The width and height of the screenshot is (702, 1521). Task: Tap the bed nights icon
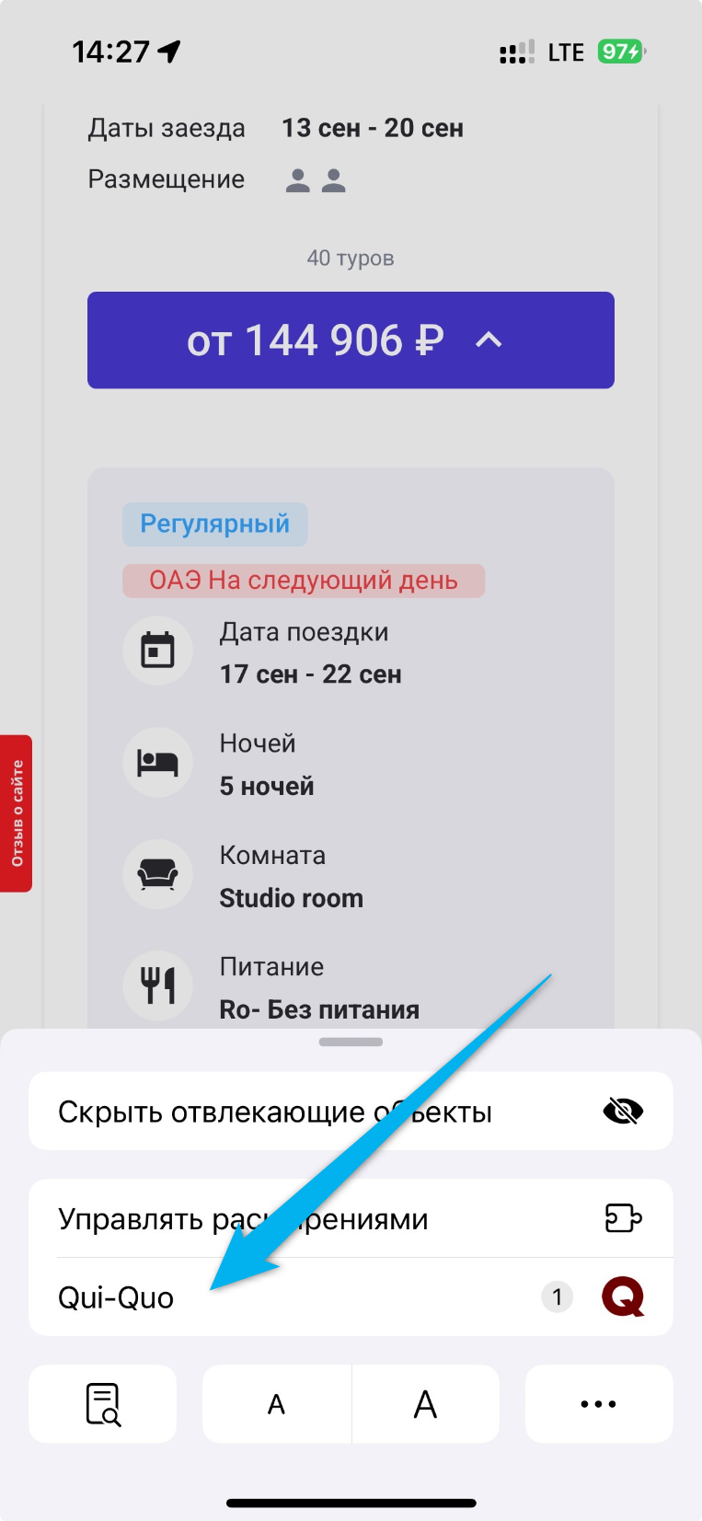pyautogui.click(x=158, y=763)
